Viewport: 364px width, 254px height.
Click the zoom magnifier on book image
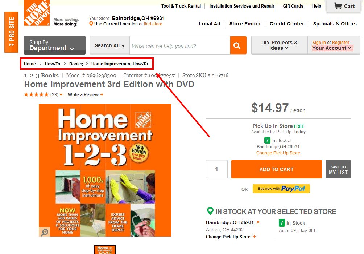tap(44, 232)
